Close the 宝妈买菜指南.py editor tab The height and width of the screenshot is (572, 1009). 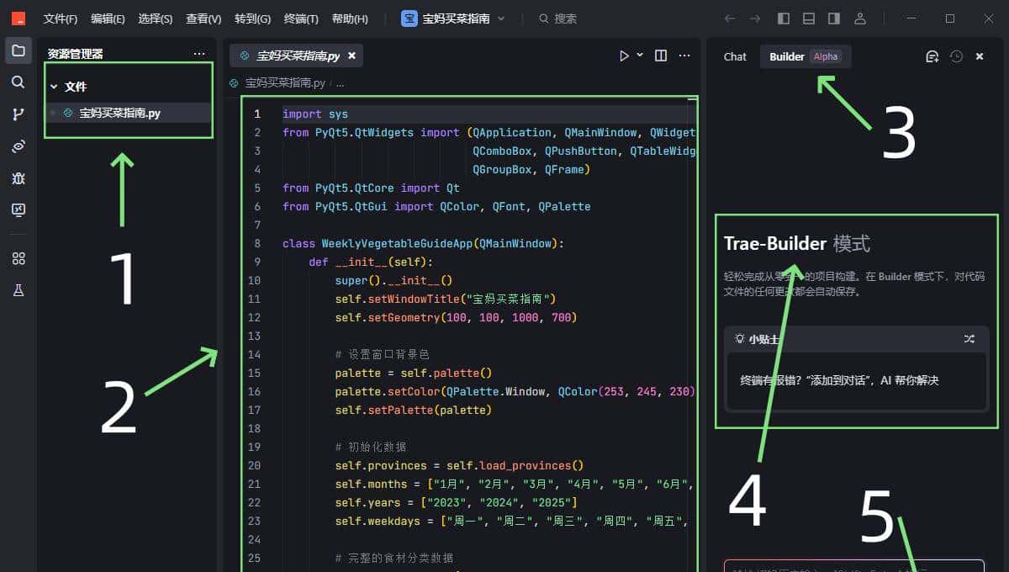352,56
